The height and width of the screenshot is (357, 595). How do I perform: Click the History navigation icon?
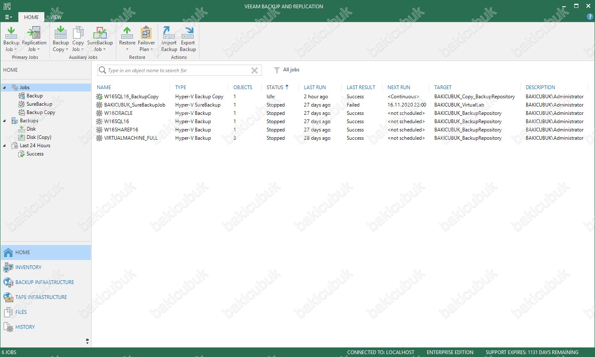[x=8, y=327]
